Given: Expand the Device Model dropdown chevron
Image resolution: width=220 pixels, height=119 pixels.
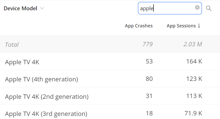Looking at the screenshot, I should click(42, 8).
